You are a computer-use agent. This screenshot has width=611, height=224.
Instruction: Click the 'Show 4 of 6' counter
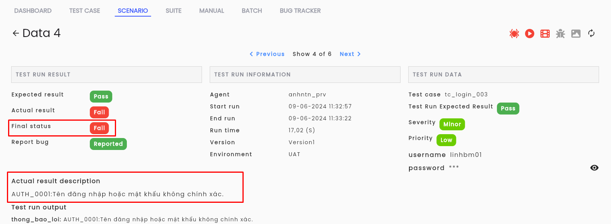pos(312,54)
